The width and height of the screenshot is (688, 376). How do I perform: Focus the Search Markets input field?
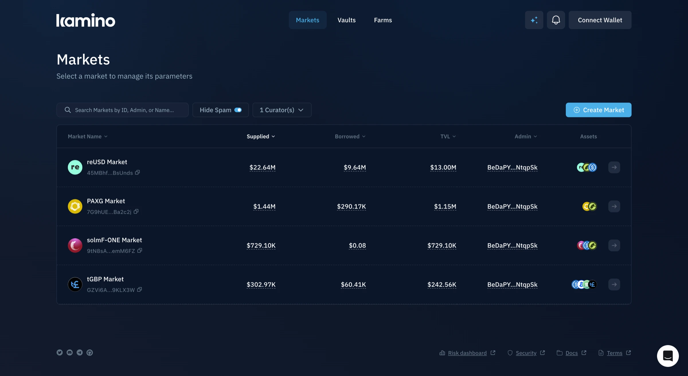(x=123, y=110)
